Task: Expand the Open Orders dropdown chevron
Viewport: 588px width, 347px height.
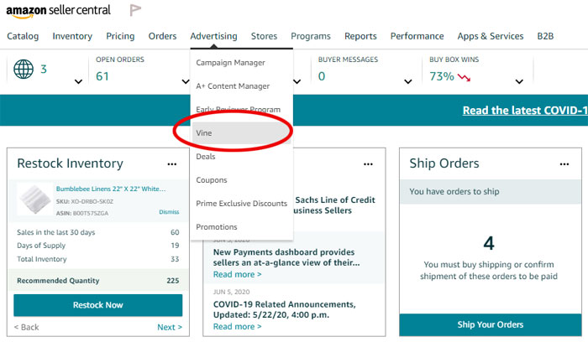Action: 186,81
